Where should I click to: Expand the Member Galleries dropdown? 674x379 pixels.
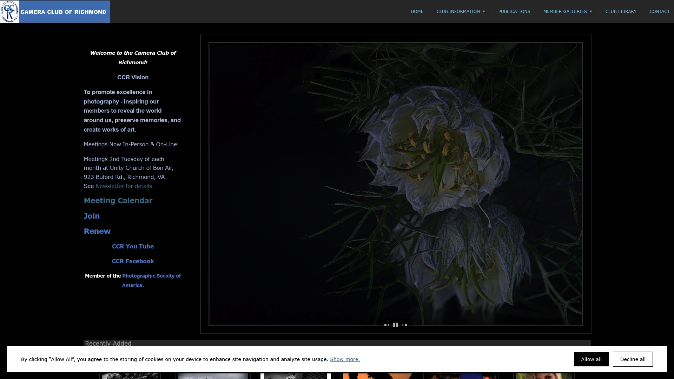[x=568, y=12]
